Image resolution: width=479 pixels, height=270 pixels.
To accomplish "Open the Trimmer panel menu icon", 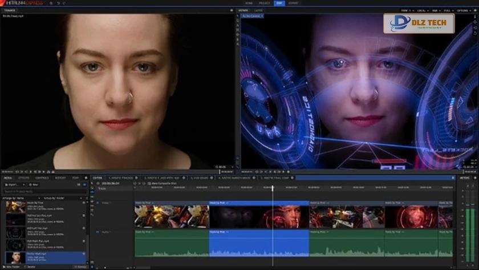I will pos(232,10).
